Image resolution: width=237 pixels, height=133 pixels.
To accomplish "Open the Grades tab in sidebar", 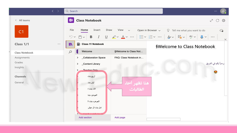I will pyautogui.click(x=19, y=63).
